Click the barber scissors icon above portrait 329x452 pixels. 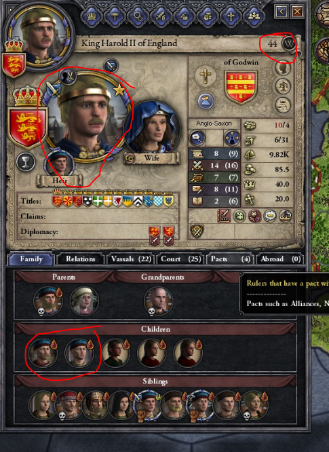click(68, 77)
